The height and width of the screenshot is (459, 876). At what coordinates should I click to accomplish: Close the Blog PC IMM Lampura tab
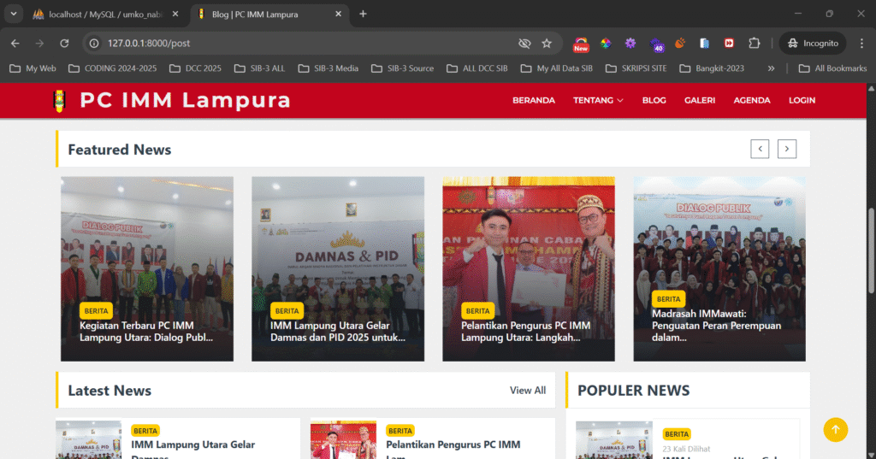pyautogui.click(x=338, y=14)
